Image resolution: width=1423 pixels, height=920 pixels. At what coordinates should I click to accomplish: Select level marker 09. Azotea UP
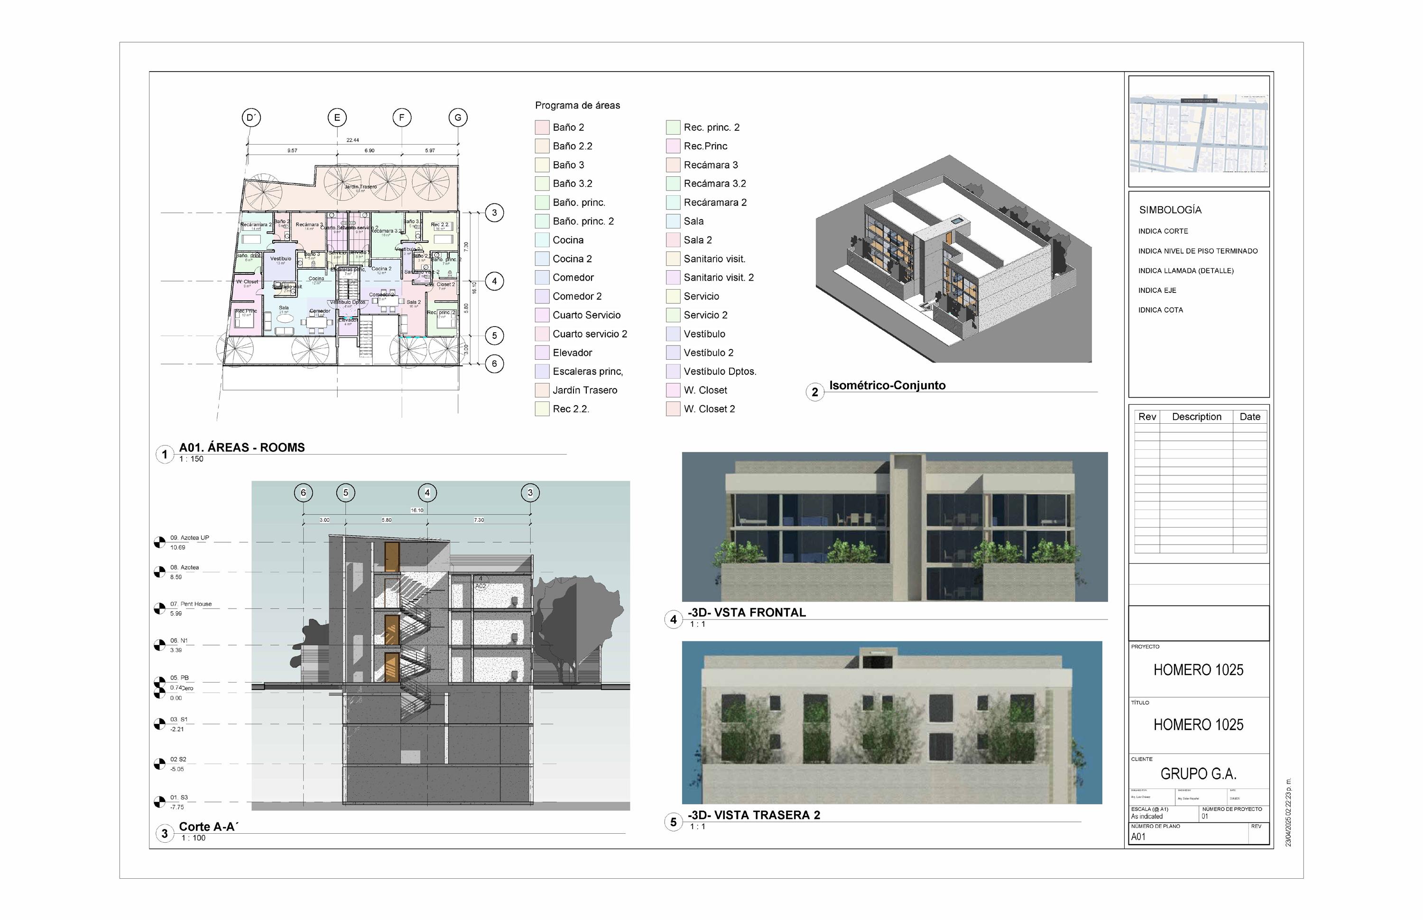coord(160,542)
